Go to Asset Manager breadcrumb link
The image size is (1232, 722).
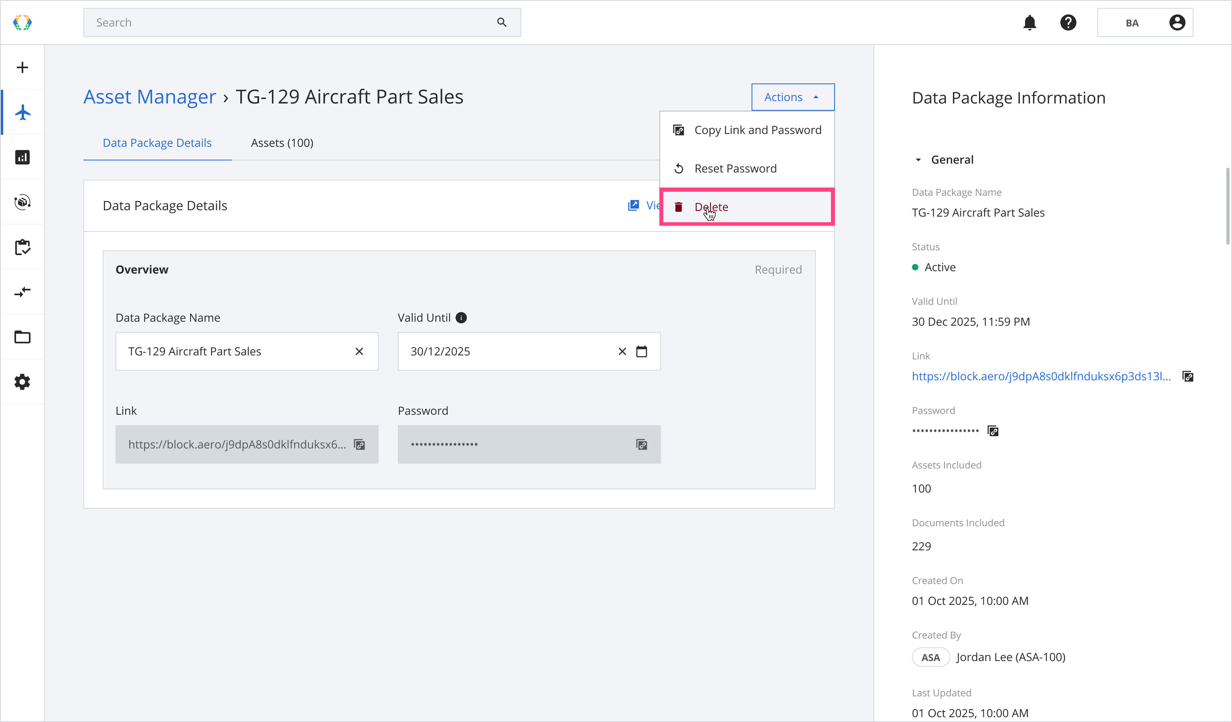(x=150, y=97)
